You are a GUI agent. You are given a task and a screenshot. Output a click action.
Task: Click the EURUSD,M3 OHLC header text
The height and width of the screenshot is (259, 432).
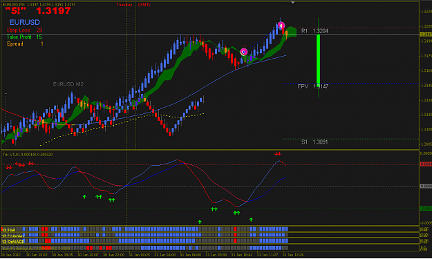(39, 4)
